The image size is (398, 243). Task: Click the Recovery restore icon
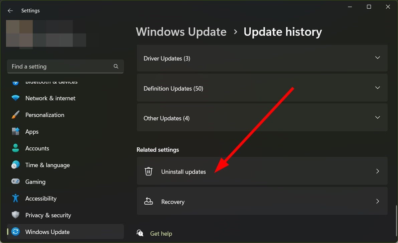[x=149, y=201]
